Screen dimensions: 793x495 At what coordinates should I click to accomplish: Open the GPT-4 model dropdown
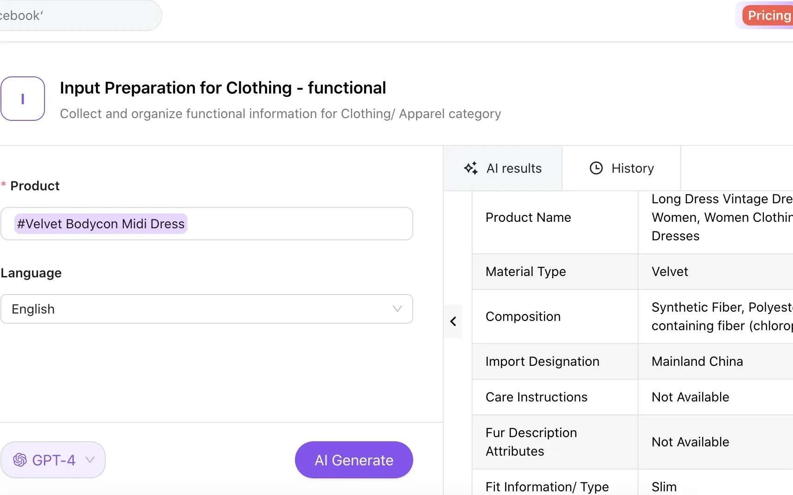coord(90,460)
